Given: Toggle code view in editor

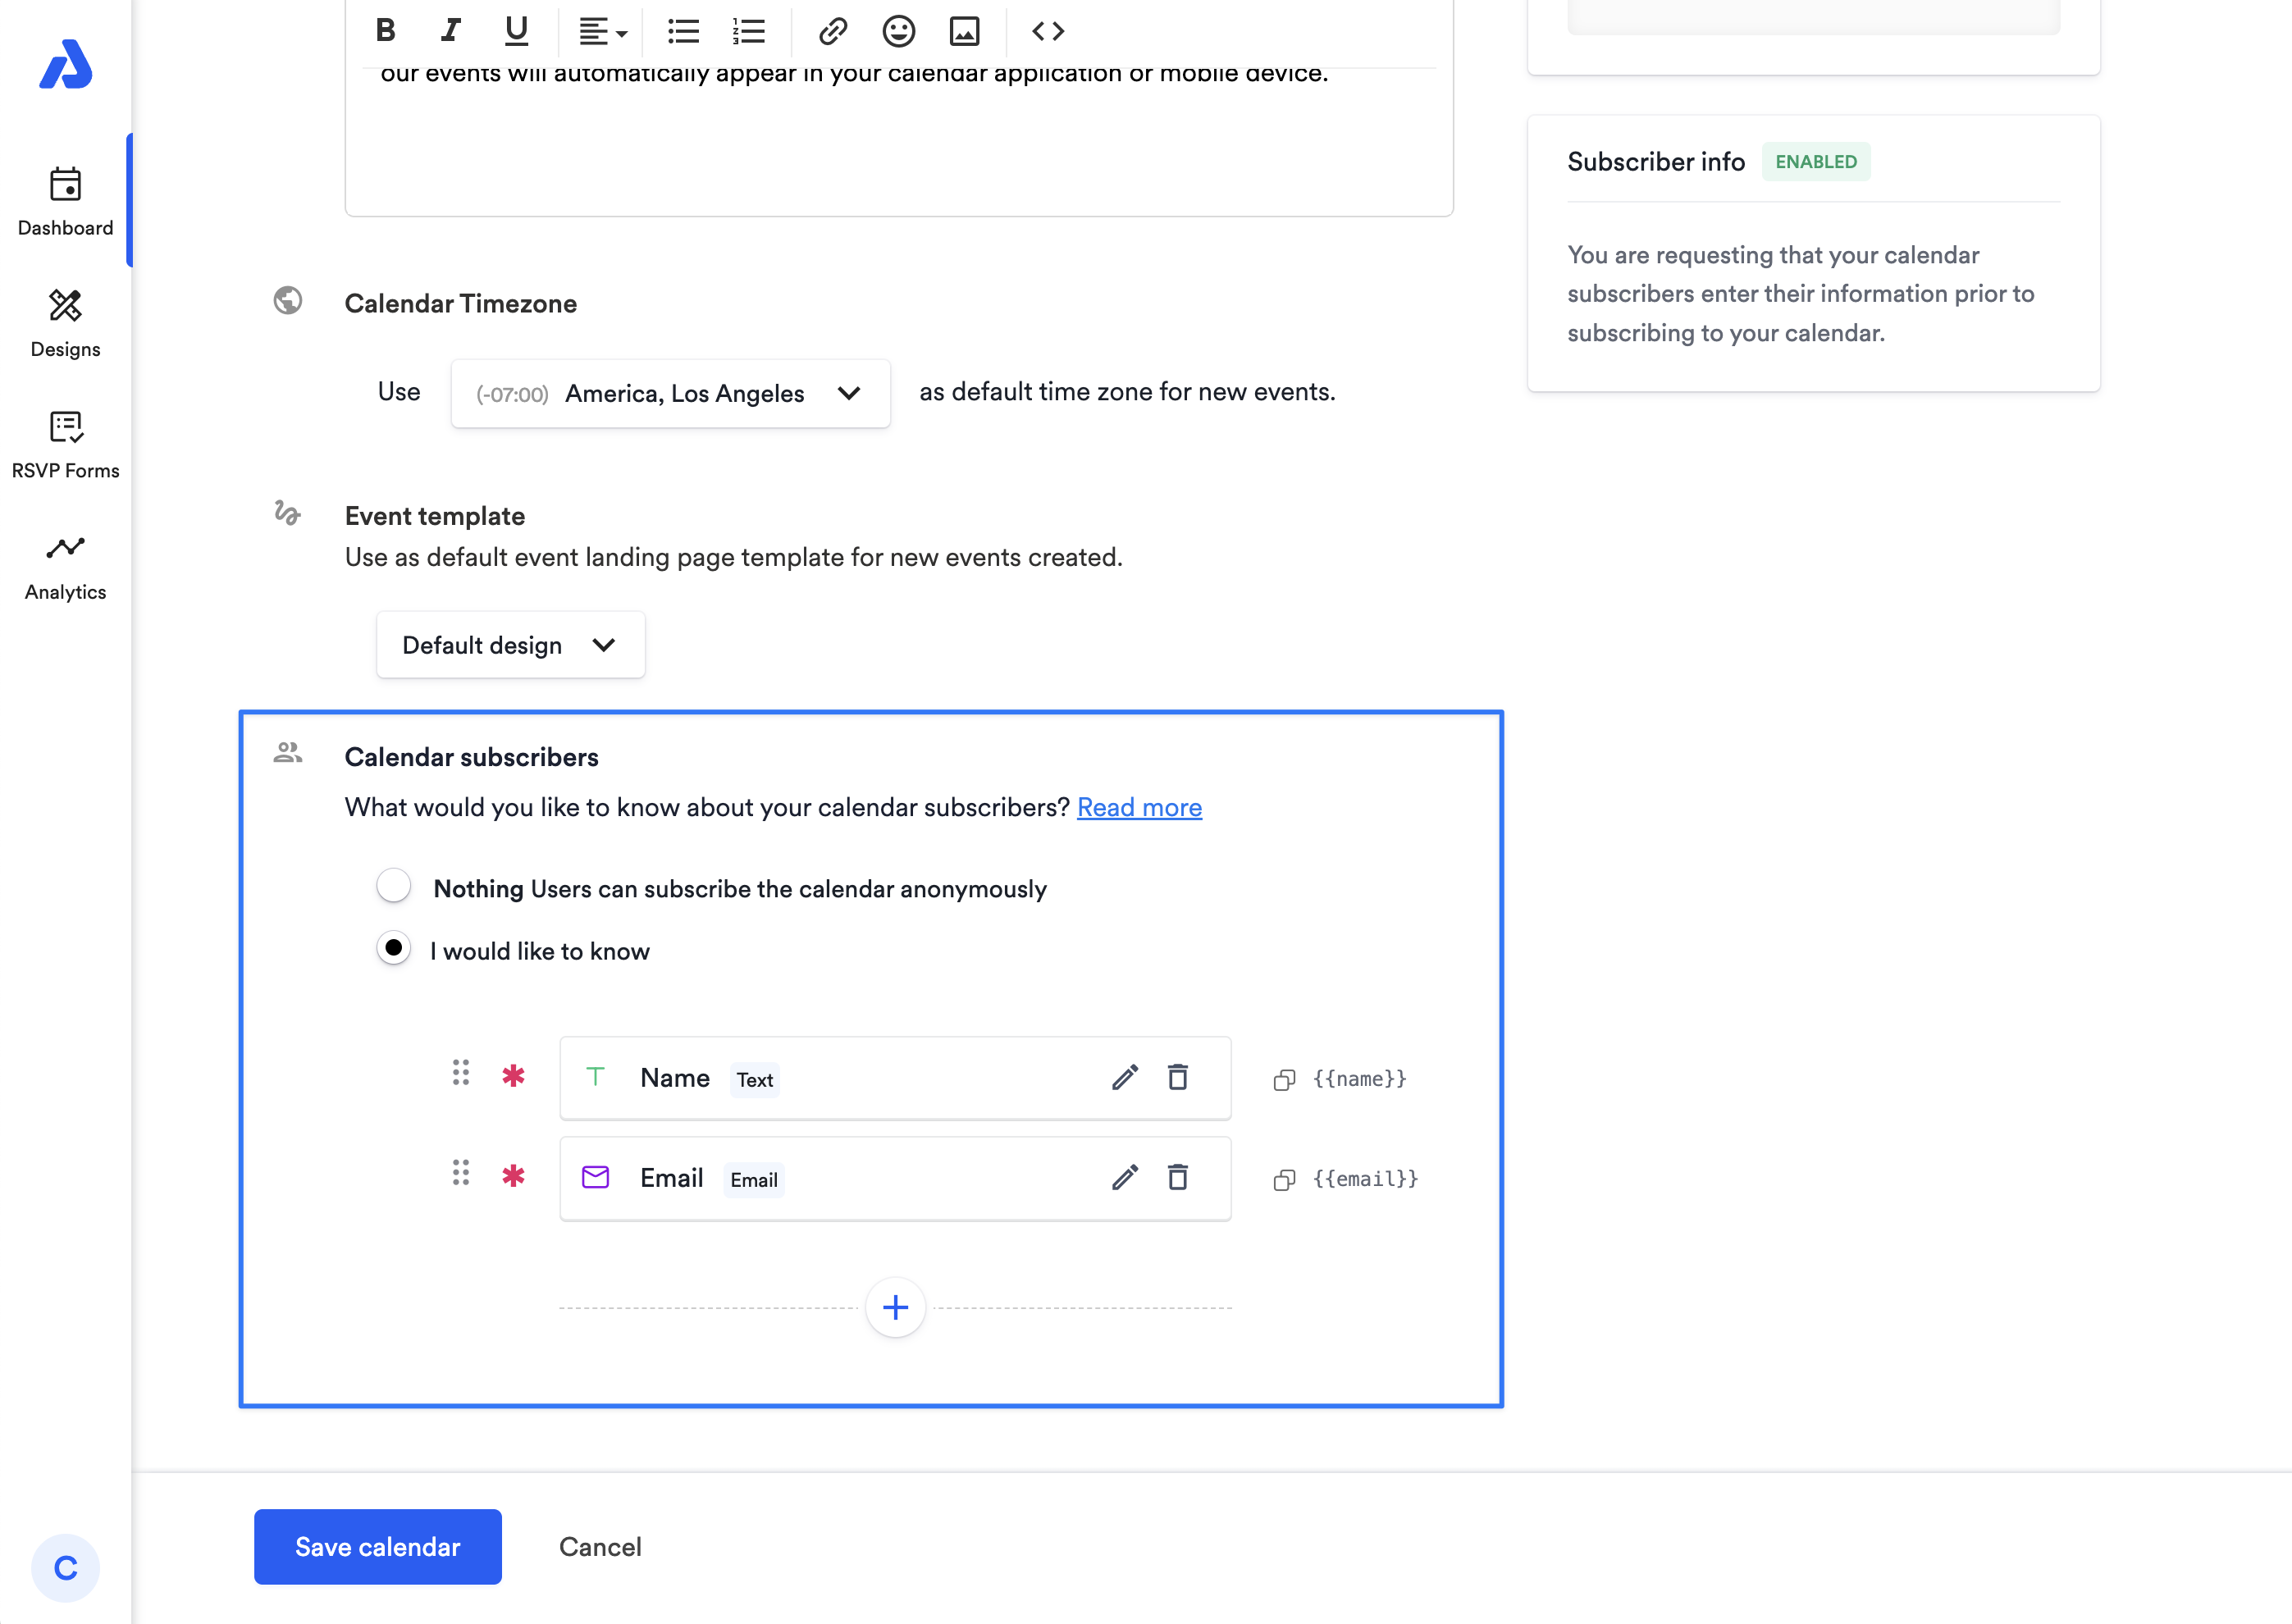Looking at the screenshot, I should tap(1047, 31).
